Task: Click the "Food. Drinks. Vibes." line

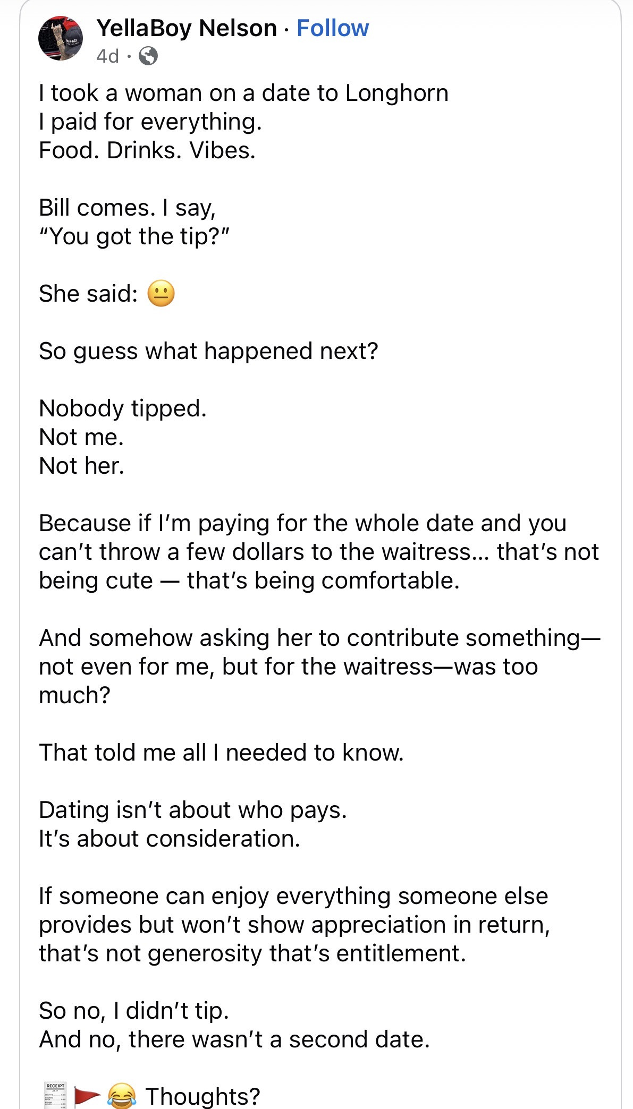Action: click(147, 150)
